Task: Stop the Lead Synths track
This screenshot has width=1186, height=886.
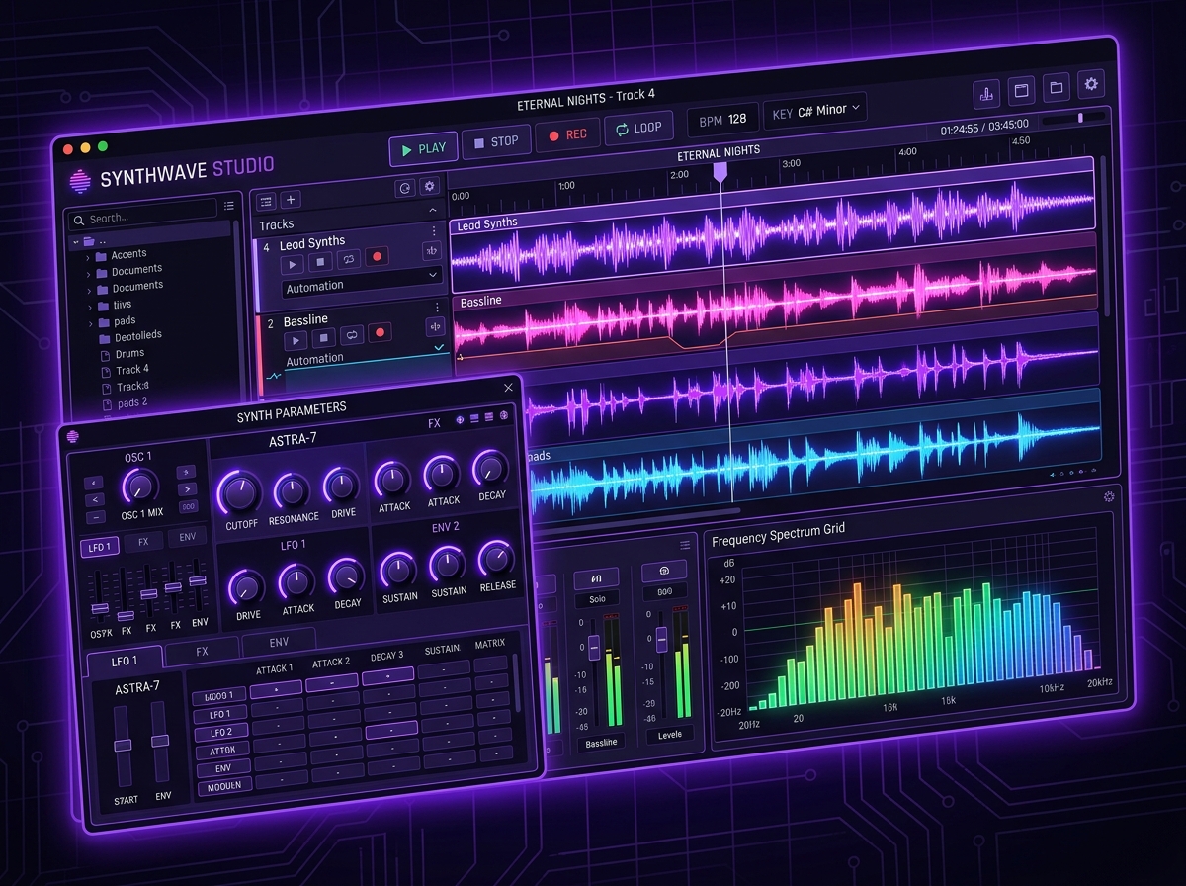Action: [x=320, y=262]
